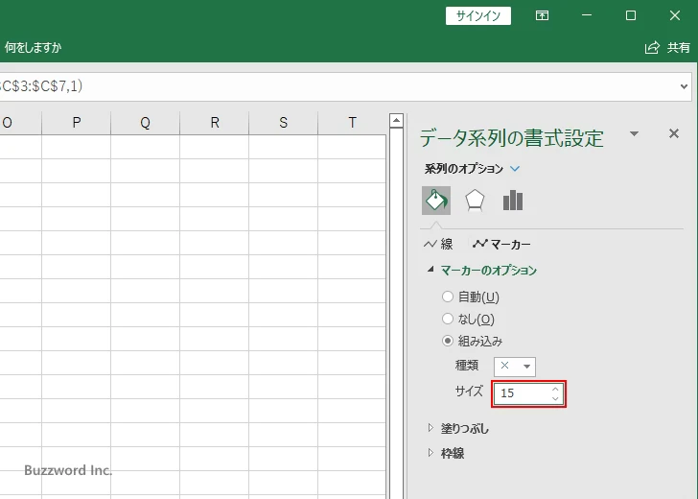Select column O header
The image size is (698, 499).
click(x=20, y=123)
